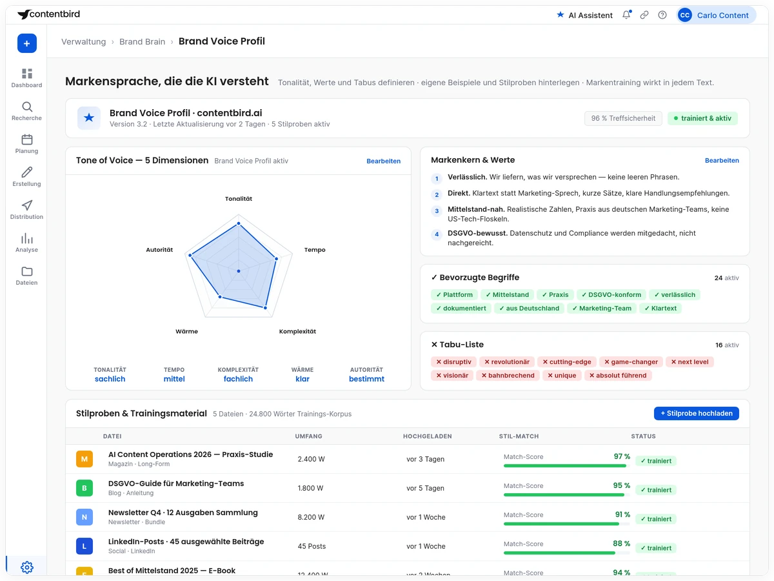Open Analyse chart in sidebar

tap(26, 243)
